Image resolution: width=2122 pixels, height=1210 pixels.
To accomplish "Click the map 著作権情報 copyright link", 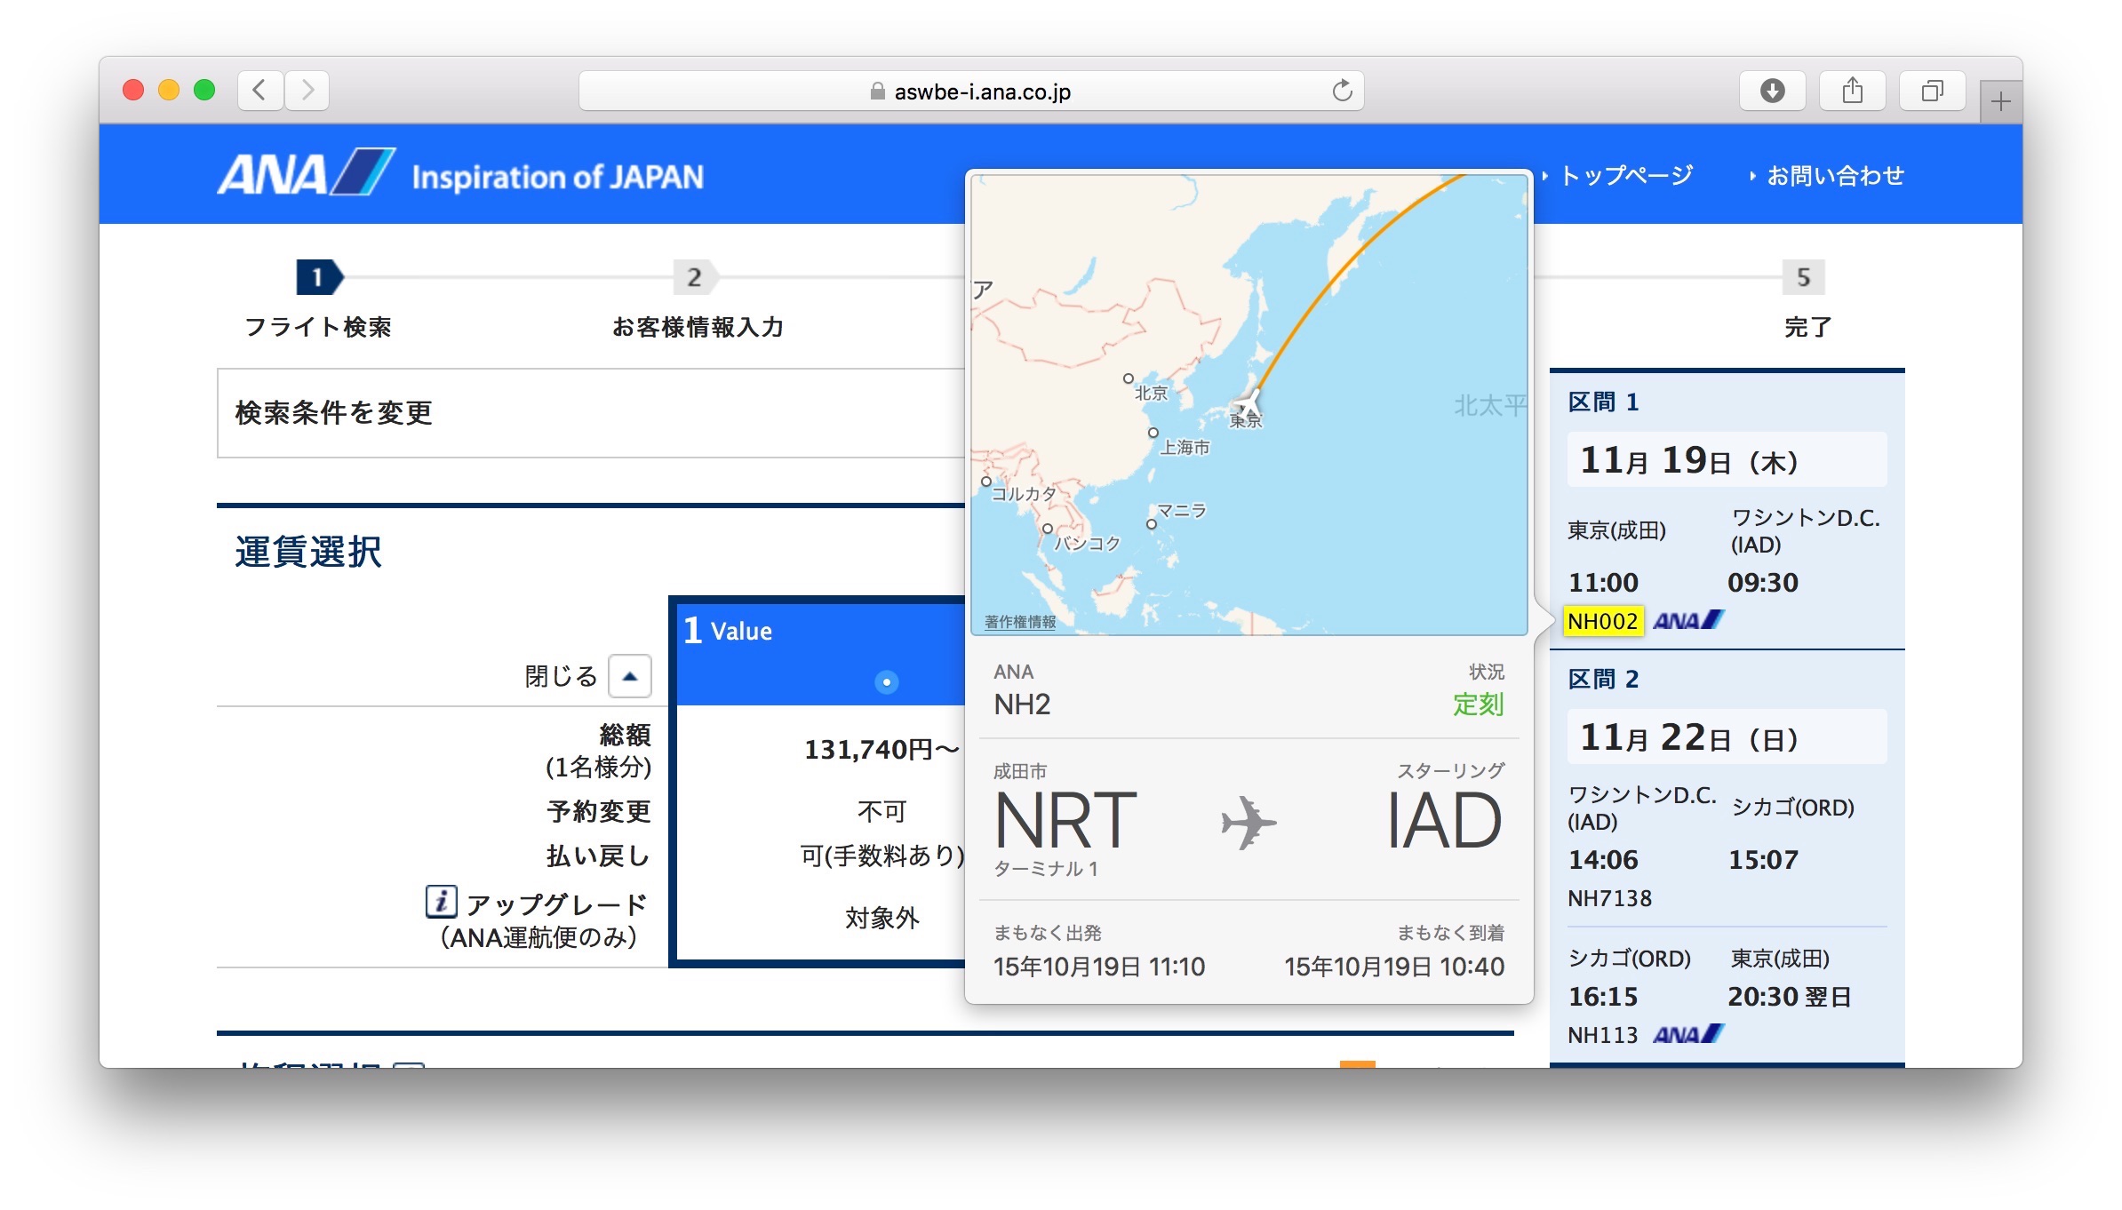I will pos(1020,622).
